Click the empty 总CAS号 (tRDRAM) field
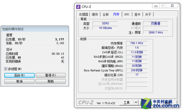This screenshot has height=112, width=182. [137, 84]
